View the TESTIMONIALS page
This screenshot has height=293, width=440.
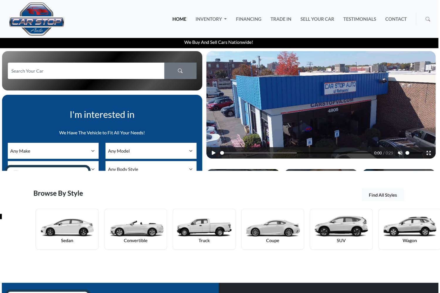(x=360, y=19)
